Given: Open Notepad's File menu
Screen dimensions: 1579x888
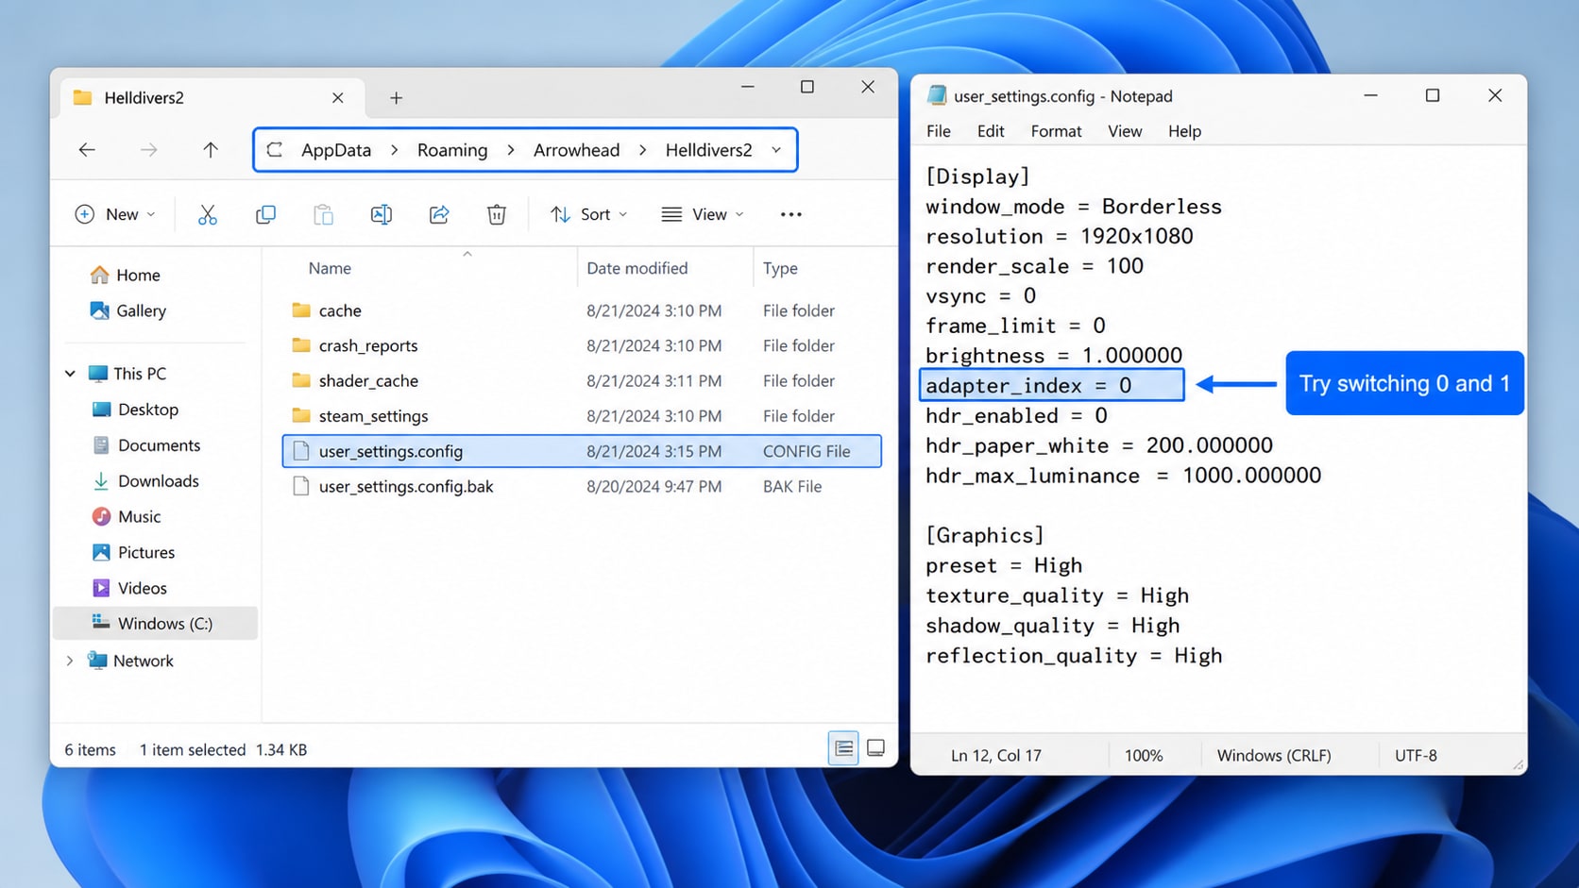Looking at the screenshot, I should point(939,131).
